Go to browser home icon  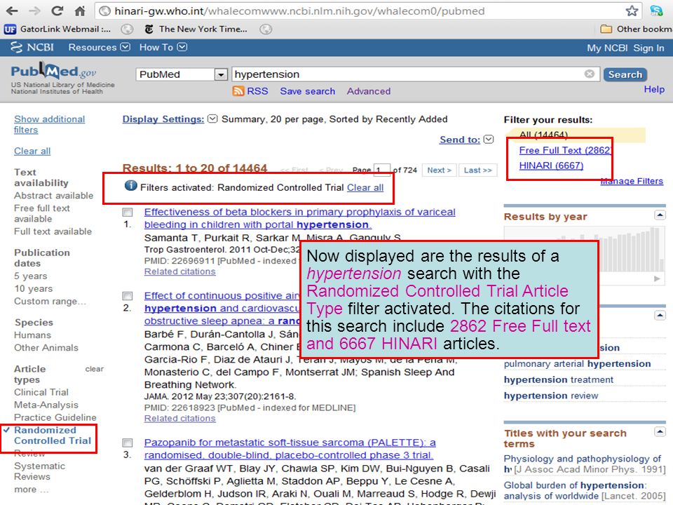click(80, 11)
